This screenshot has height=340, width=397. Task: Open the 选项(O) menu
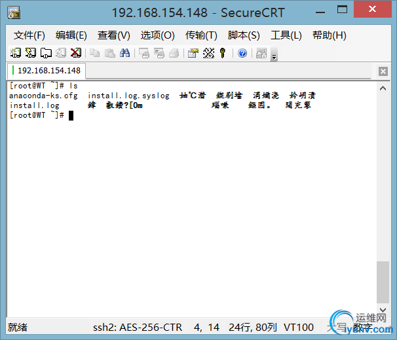[x=157, y=35]
